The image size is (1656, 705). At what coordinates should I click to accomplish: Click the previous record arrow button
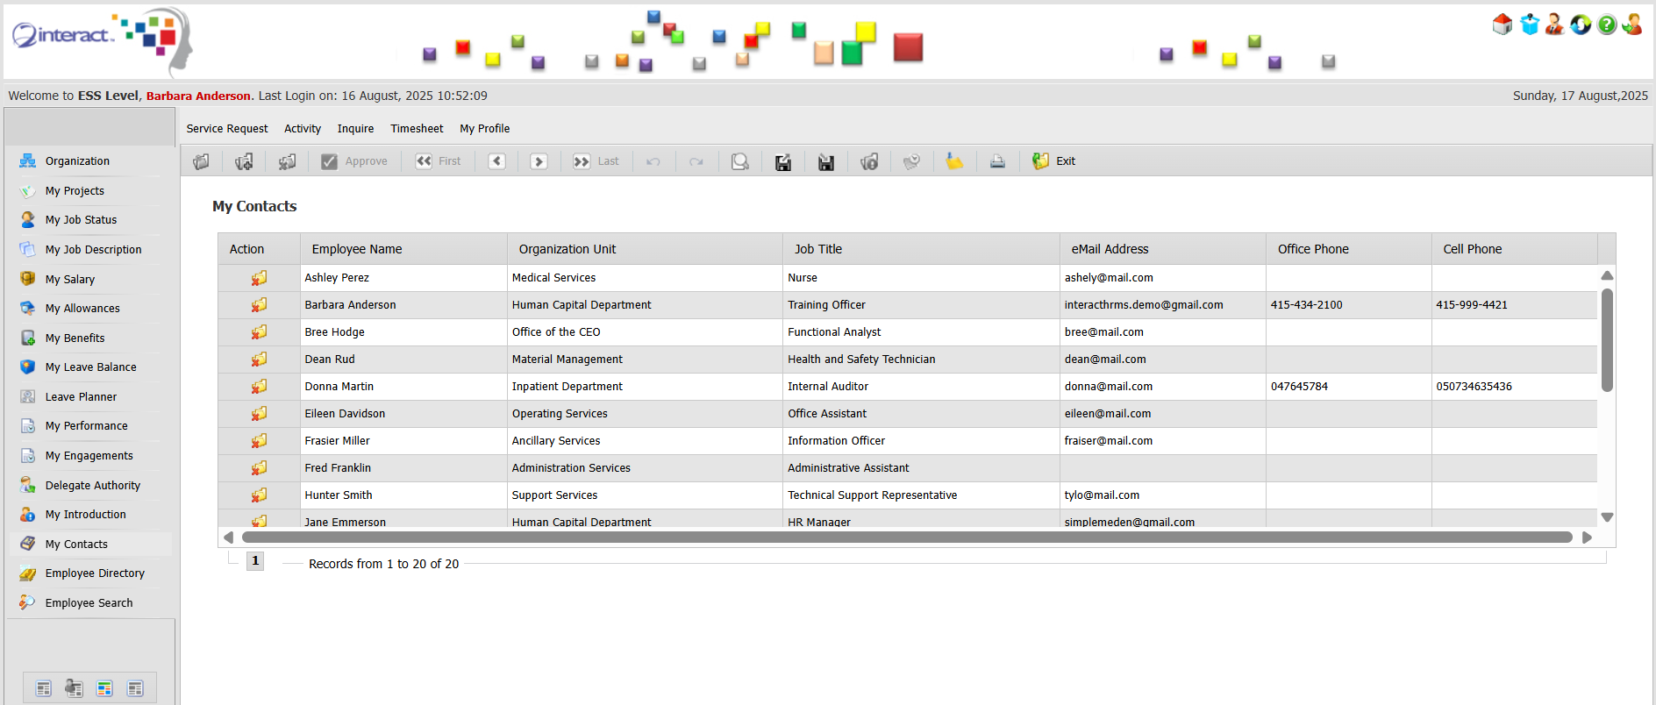point(497,161)
